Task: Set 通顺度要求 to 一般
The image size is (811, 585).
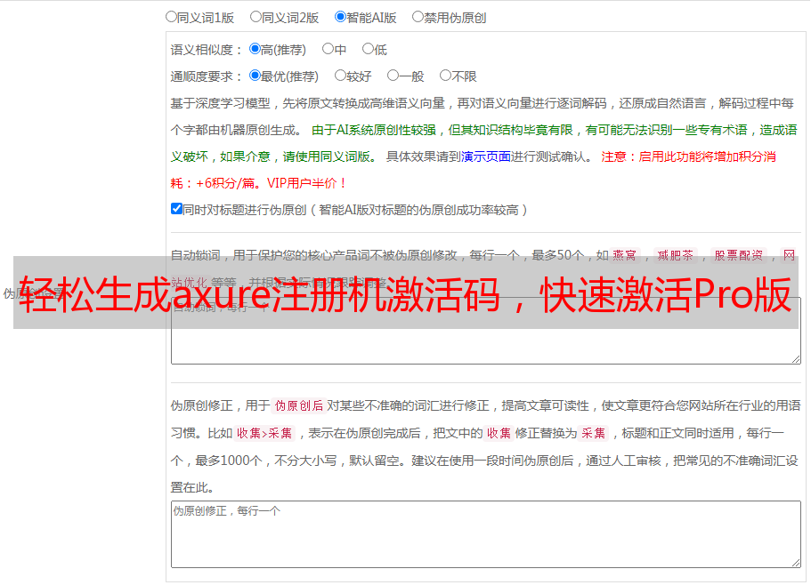Action: 393,76
